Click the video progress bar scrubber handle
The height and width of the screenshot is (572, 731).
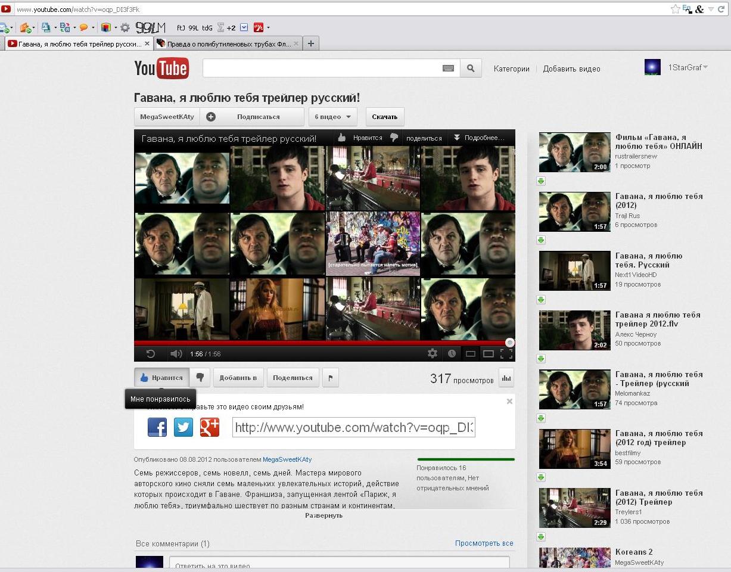509,343
